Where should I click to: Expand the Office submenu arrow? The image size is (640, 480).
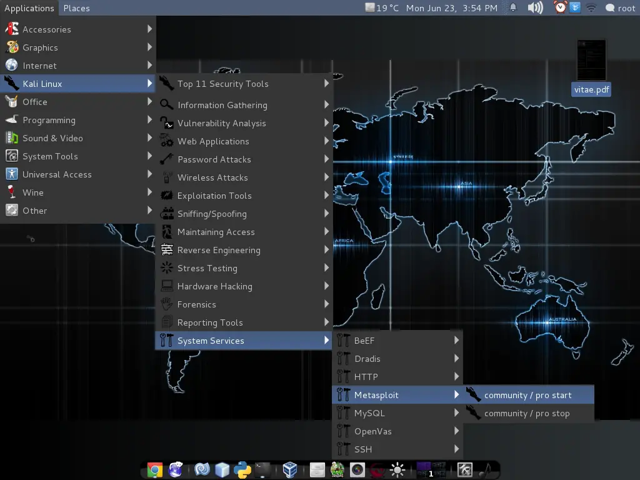(149, 102)
